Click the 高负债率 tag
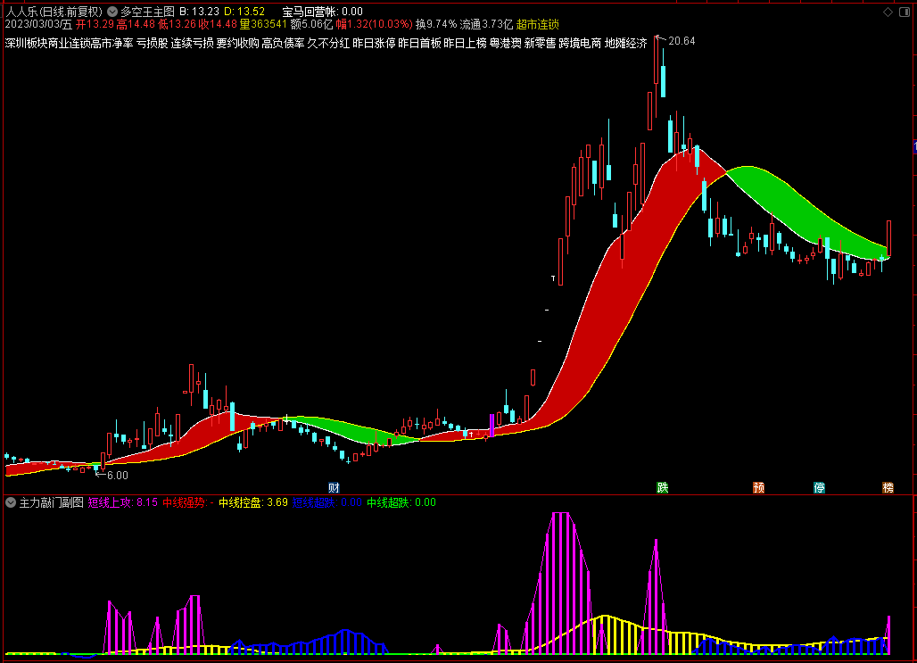The image size is (917, 663). coord(283,44)
